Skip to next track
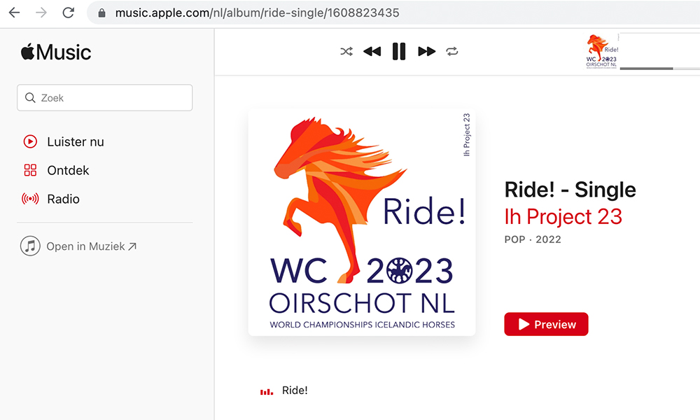This screenshot has width=700, height=420. [426, 51]
